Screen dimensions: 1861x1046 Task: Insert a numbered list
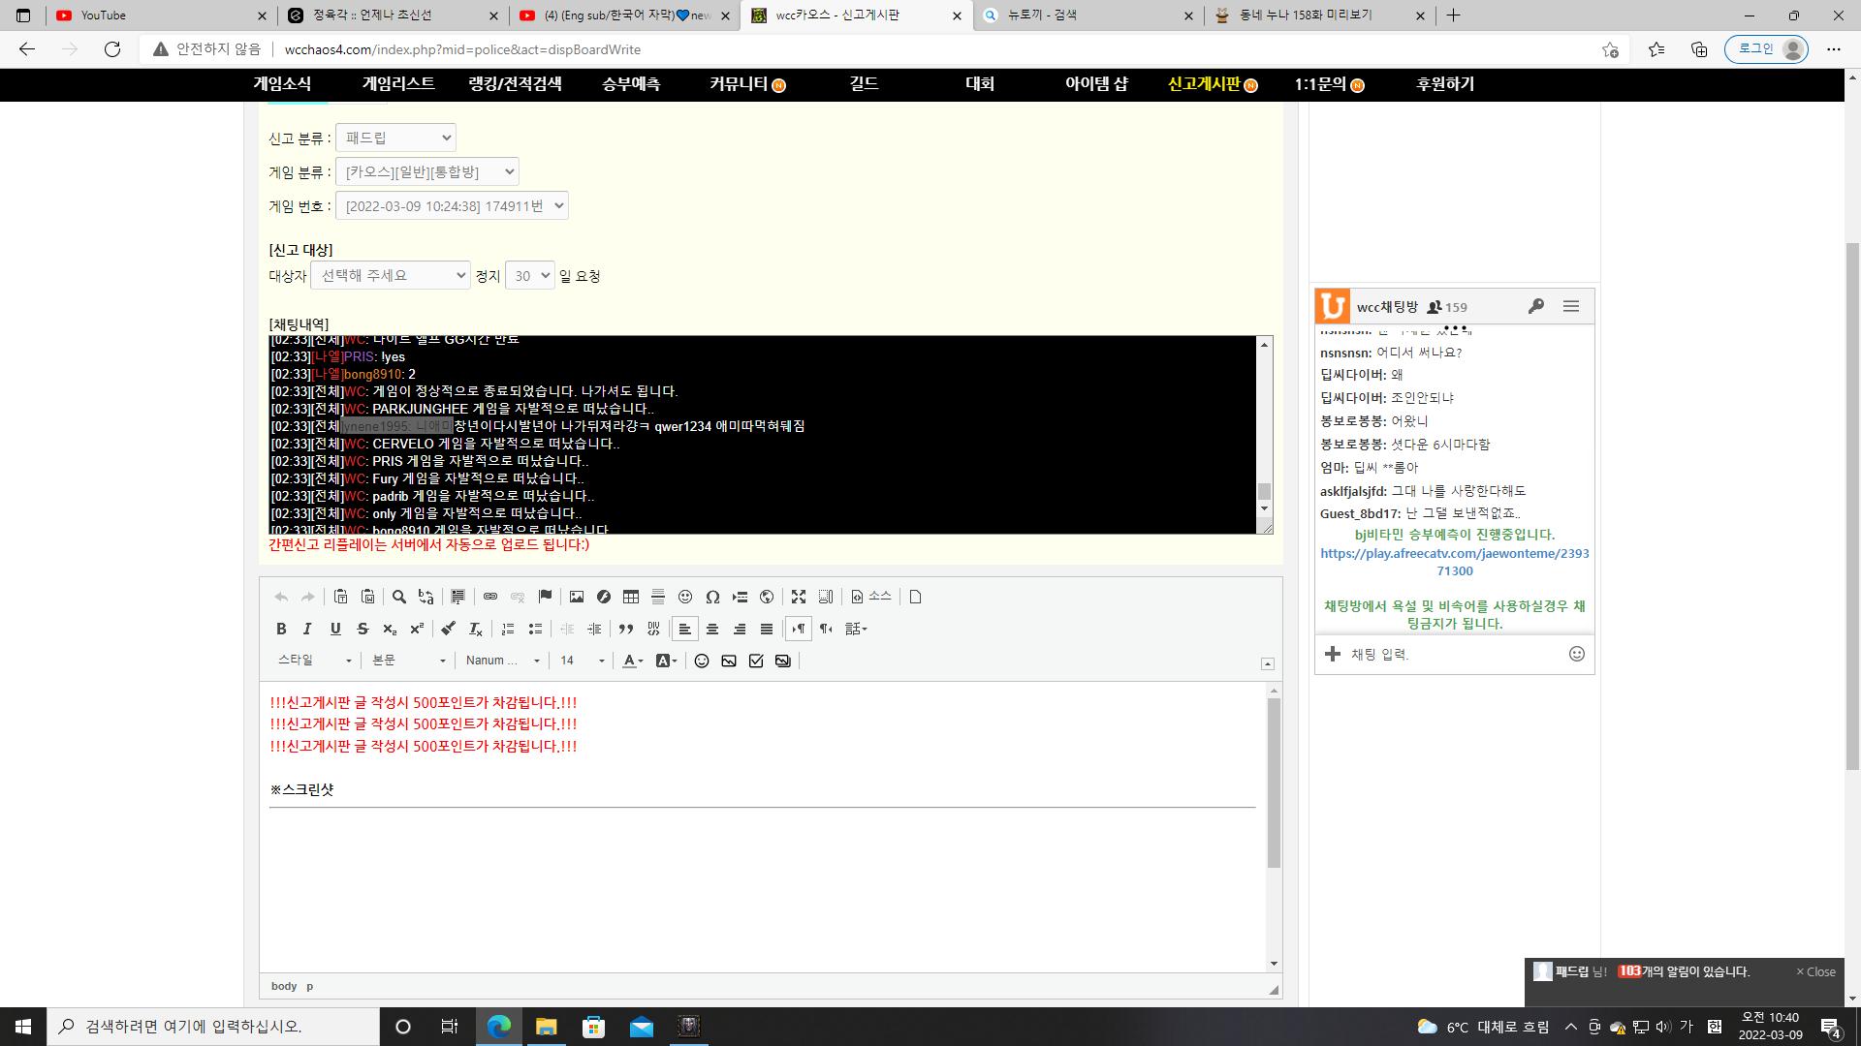(508, 629)
